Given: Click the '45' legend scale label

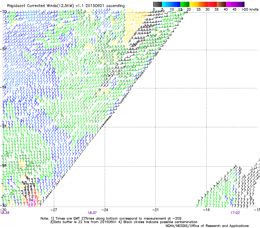Looking at the screenshot, I should [234, 9].
